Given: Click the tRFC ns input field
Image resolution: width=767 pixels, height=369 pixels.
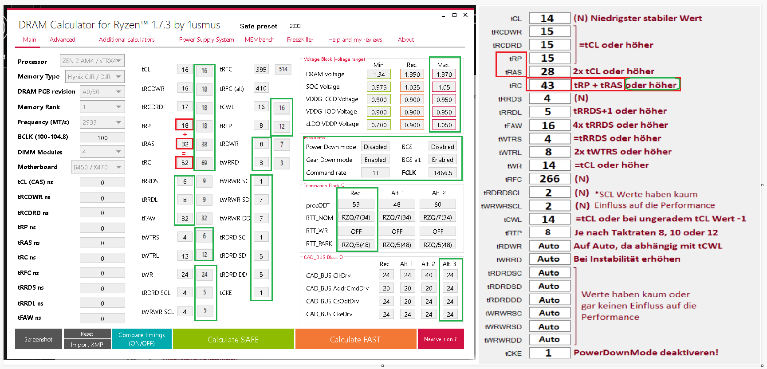Looking at the screenshot, I should [102, 273].
